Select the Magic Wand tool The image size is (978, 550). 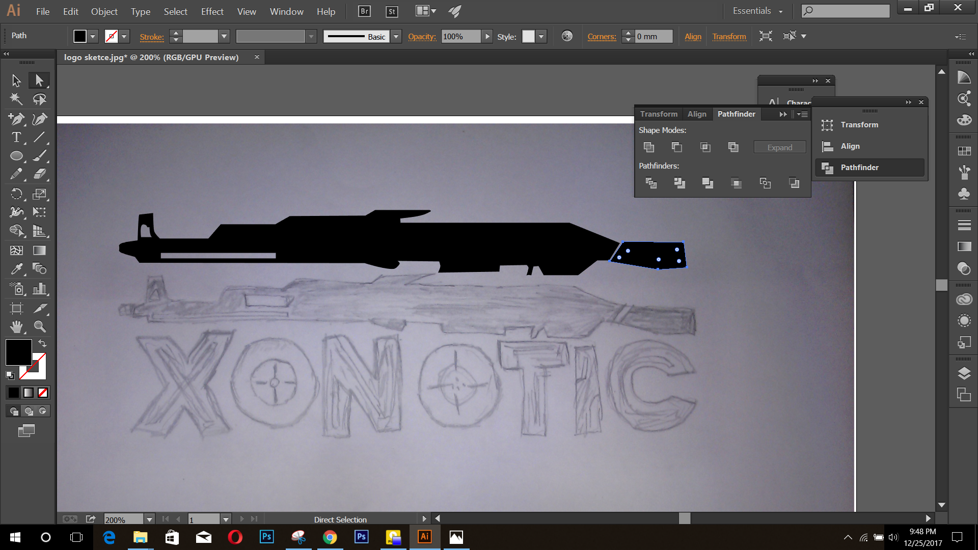[x=16, y=99]
